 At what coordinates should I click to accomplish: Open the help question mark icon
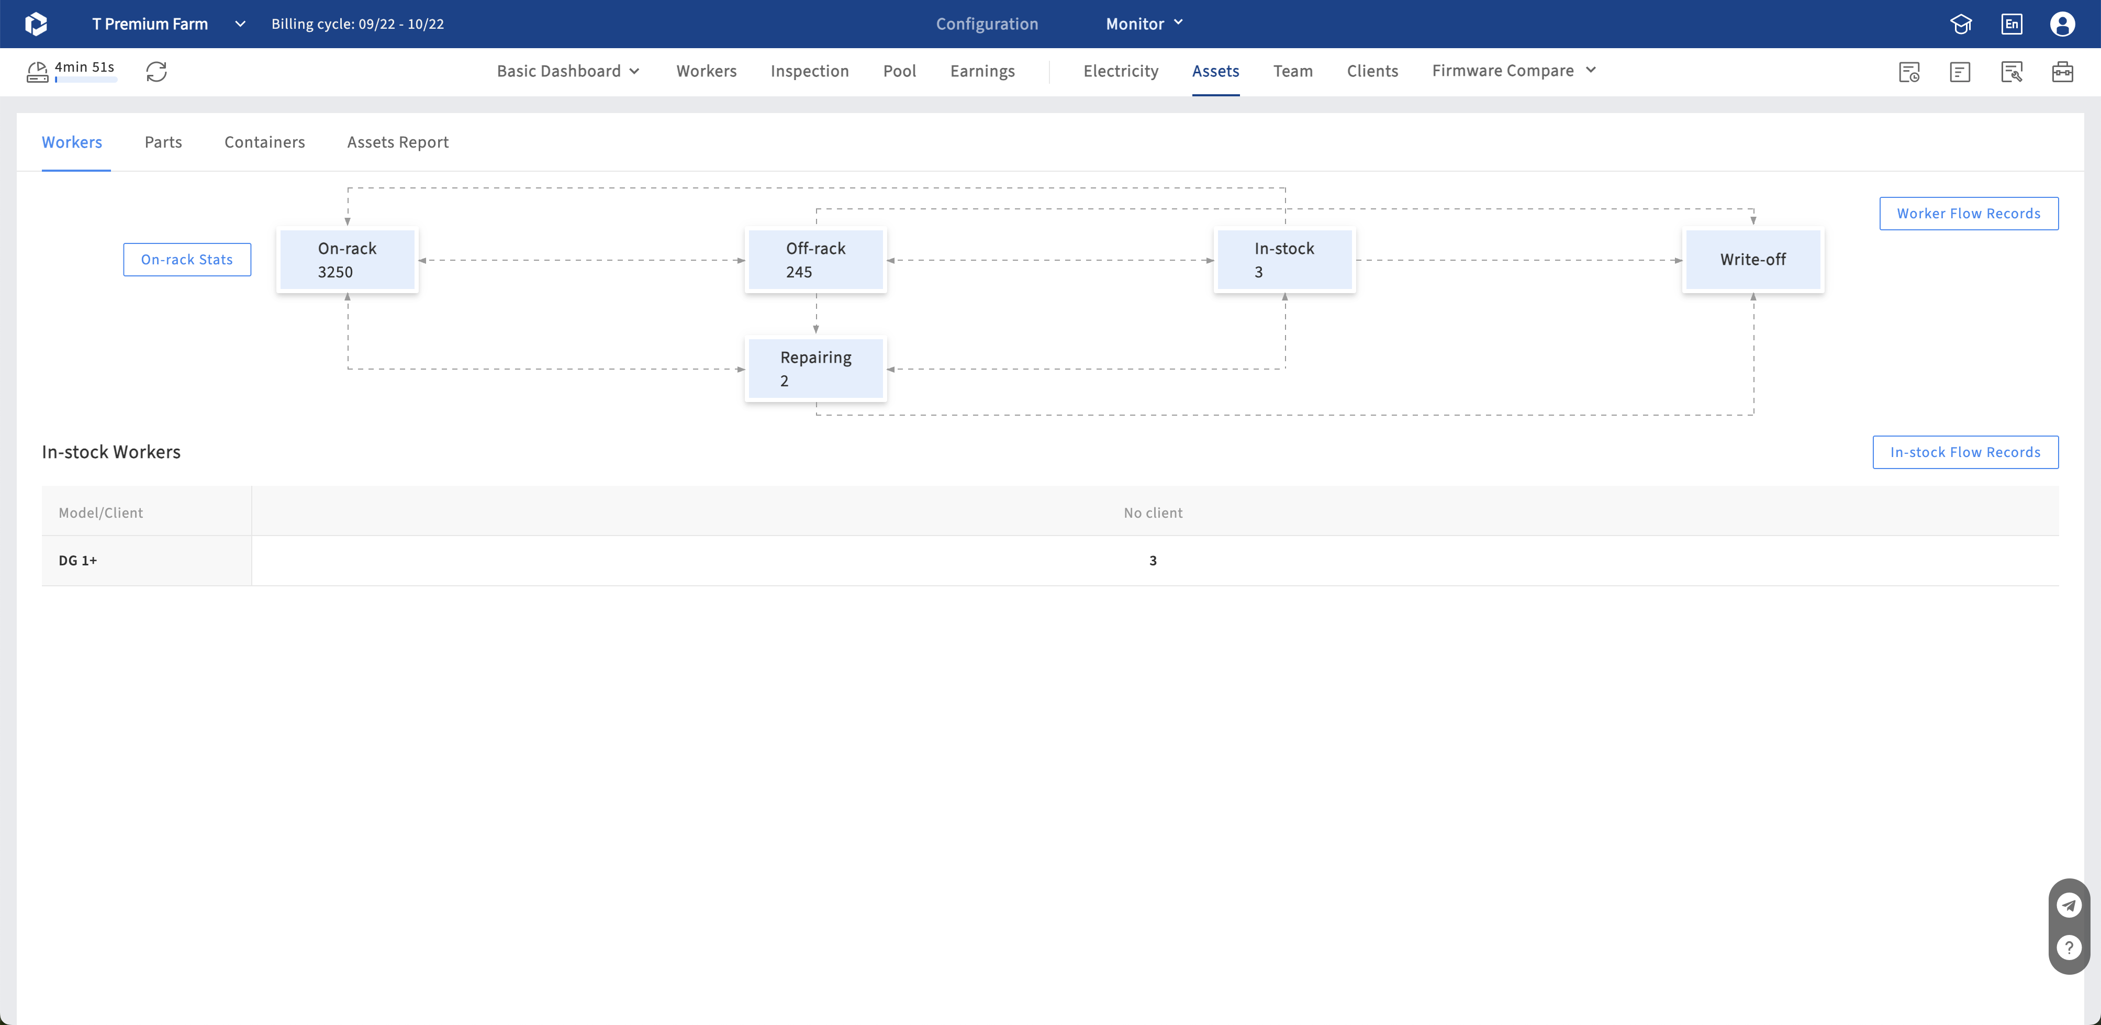click(2069, 948)
